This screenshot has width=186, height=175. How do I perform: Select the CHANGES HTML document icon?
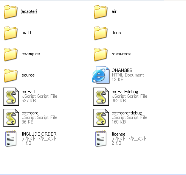(x=101, y=75)
